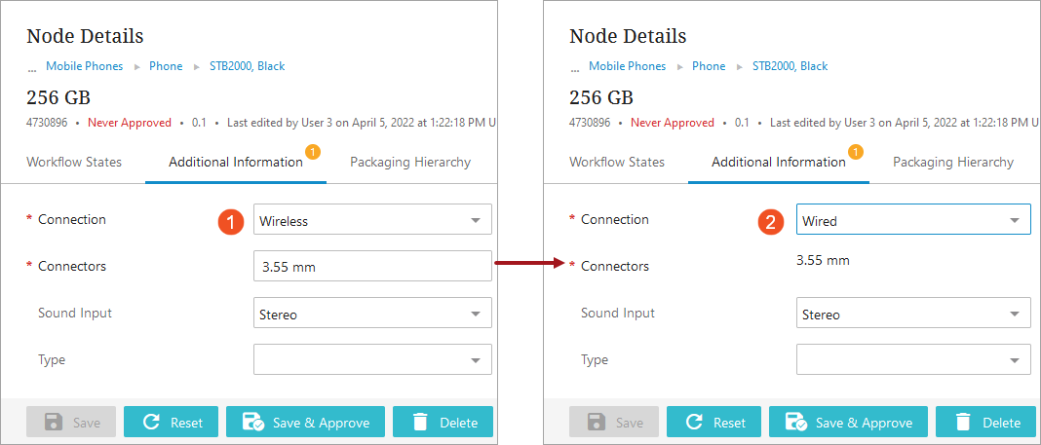Viewport: 1041px width, 445px height.
Task: Click the orange notification badge on left Additional Information tab
Action: (x=312, y=151)
